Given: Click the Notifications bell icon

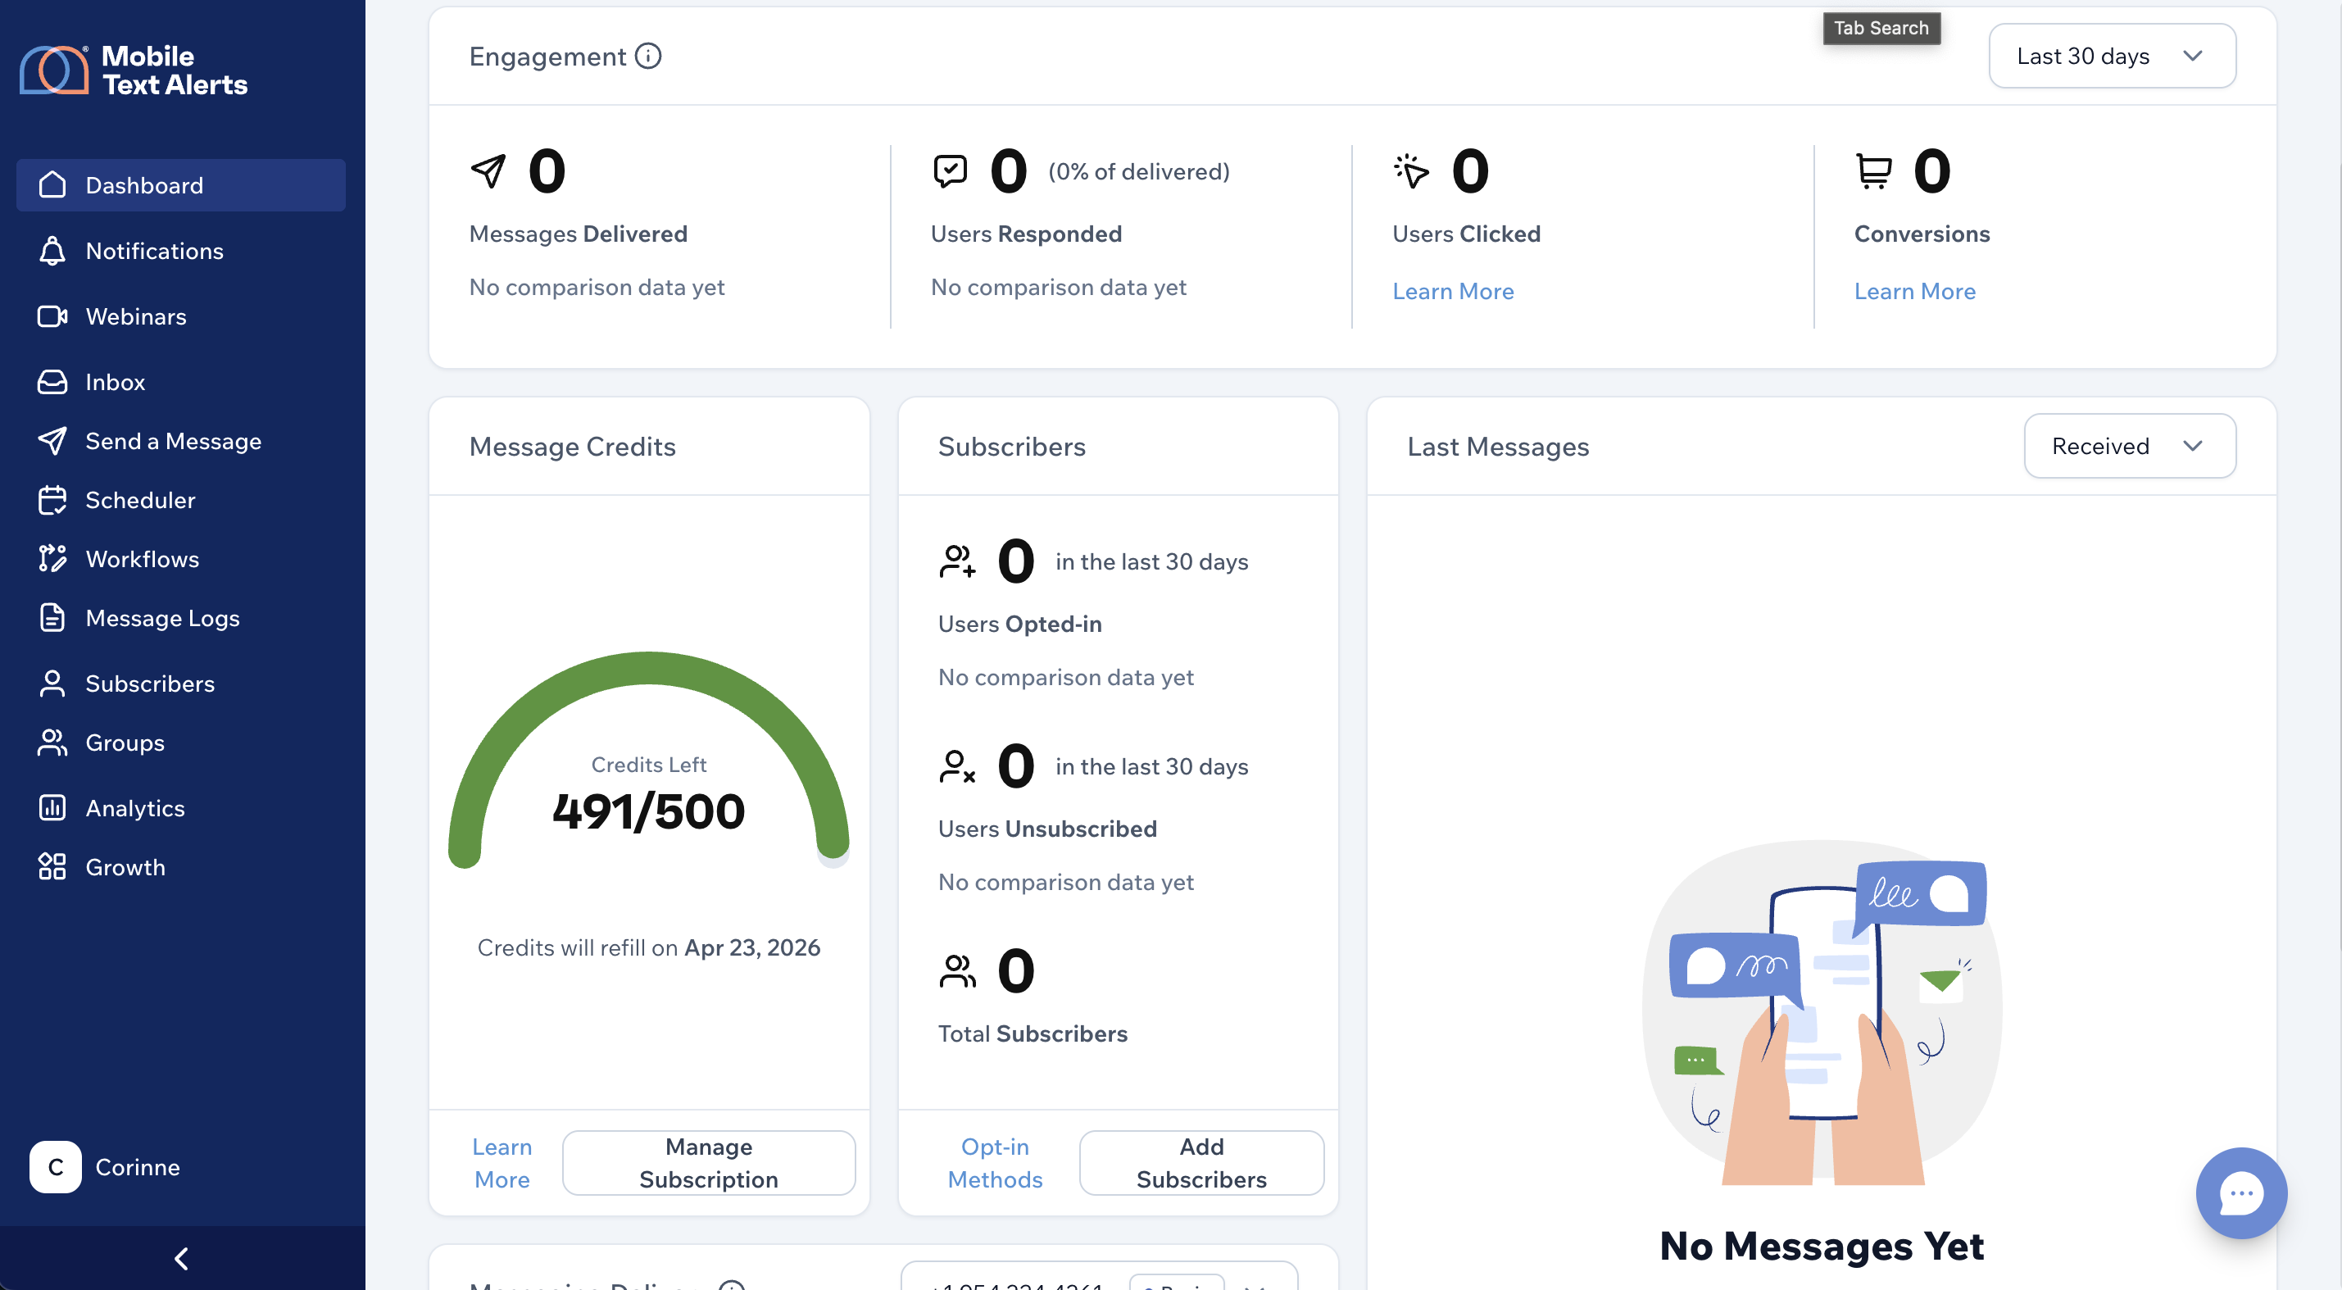Looking at the screenshot, I should [x=52, y=251].
